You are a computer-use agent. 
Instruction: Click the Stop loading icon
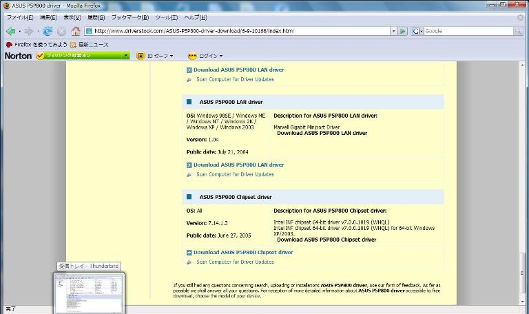pyautogui.click(x=61, y=32)
